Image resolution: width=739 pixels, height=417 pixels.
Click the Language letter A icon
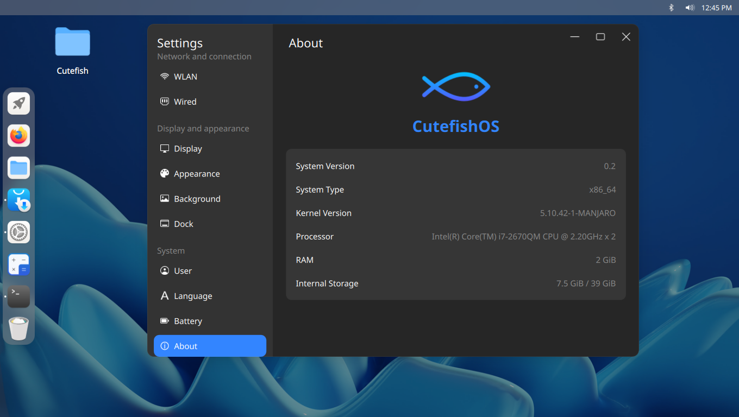pos(165,296)
